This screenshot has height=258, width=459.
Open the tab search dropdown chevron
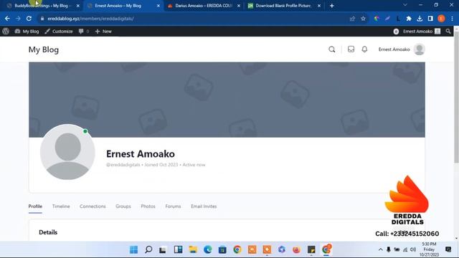405,5
